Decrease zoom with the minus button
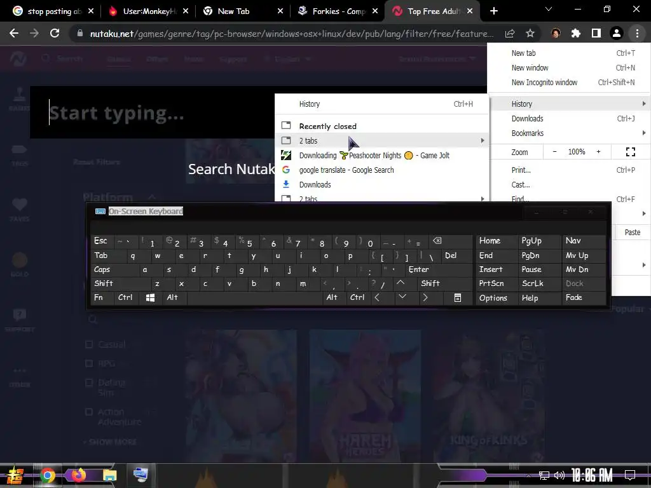651x488 pixels. coord(554,152)
